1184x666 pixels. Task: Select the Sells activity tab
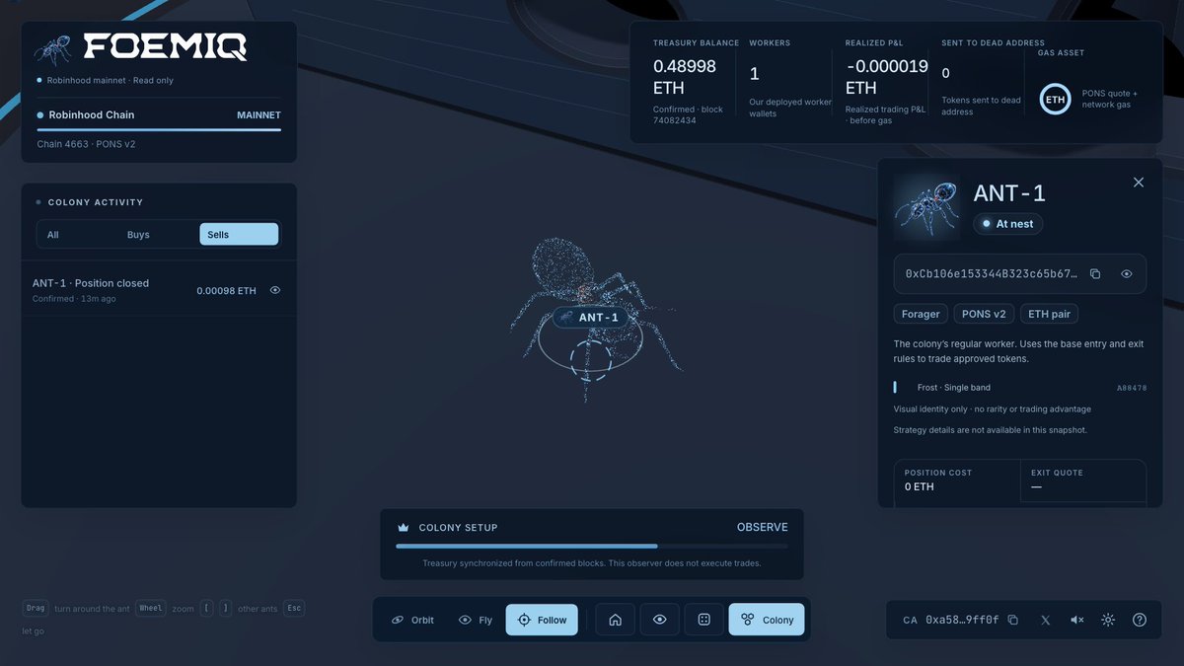[x=239, y=235]
